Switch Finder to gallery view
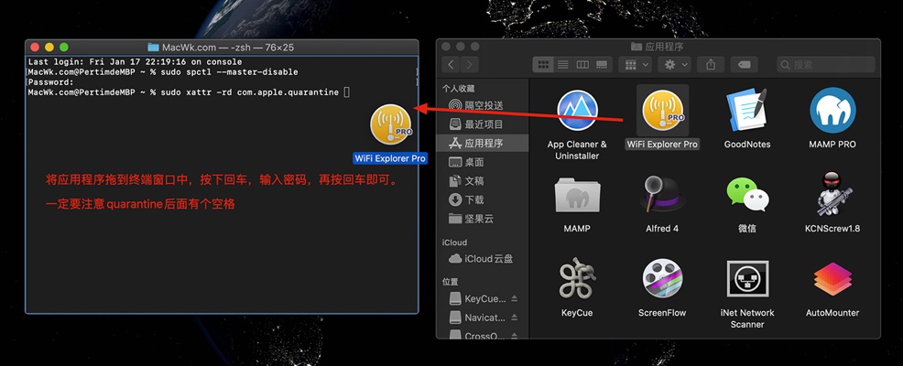The image size is (903, 366). (x=601, y=64)
